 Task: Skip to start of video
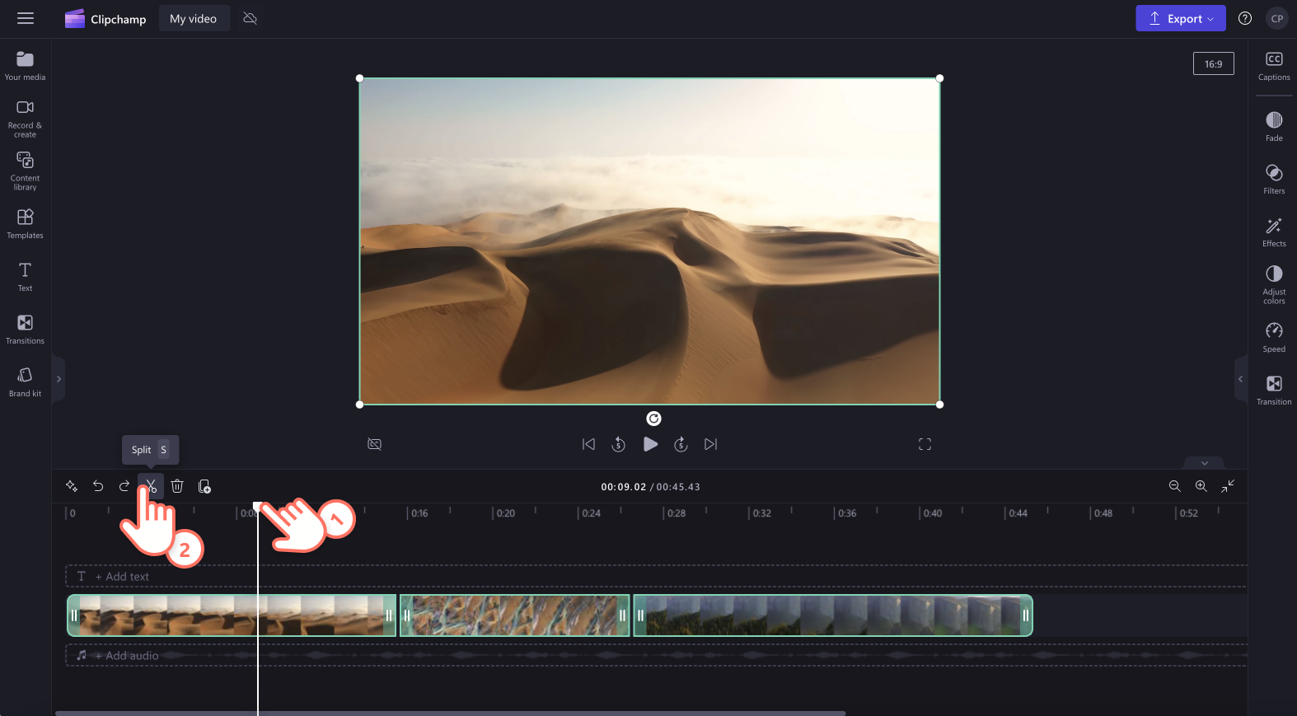tap(588, 444)
